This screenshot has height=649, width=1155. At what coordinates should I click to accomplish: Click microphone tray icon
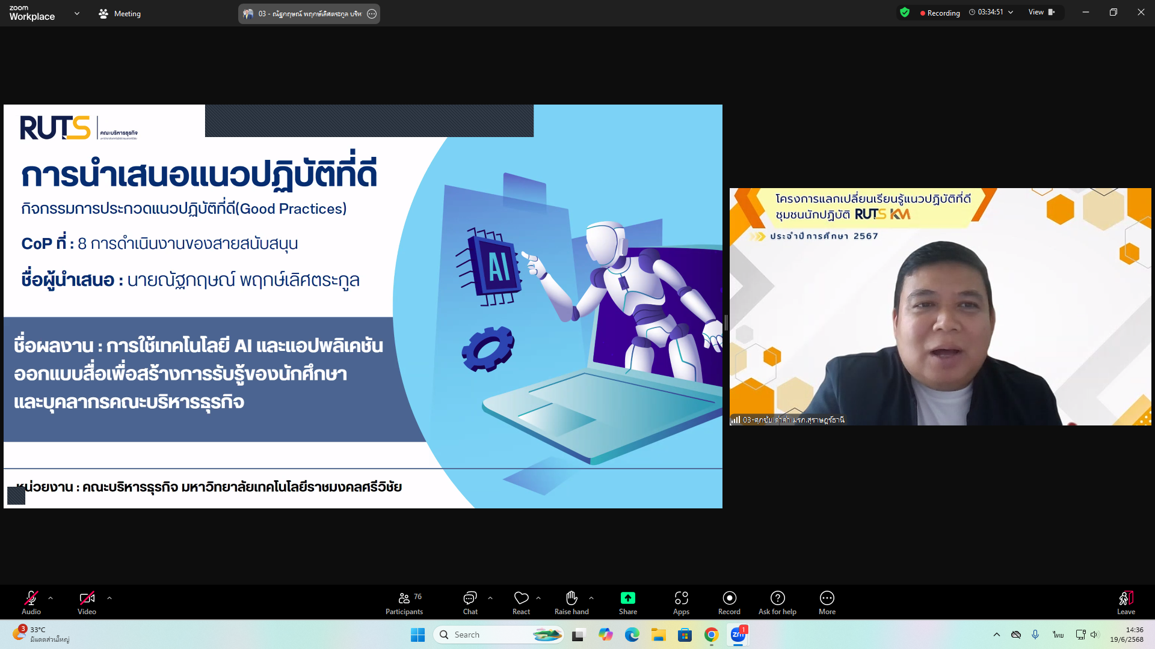(x=1035, y=635)
